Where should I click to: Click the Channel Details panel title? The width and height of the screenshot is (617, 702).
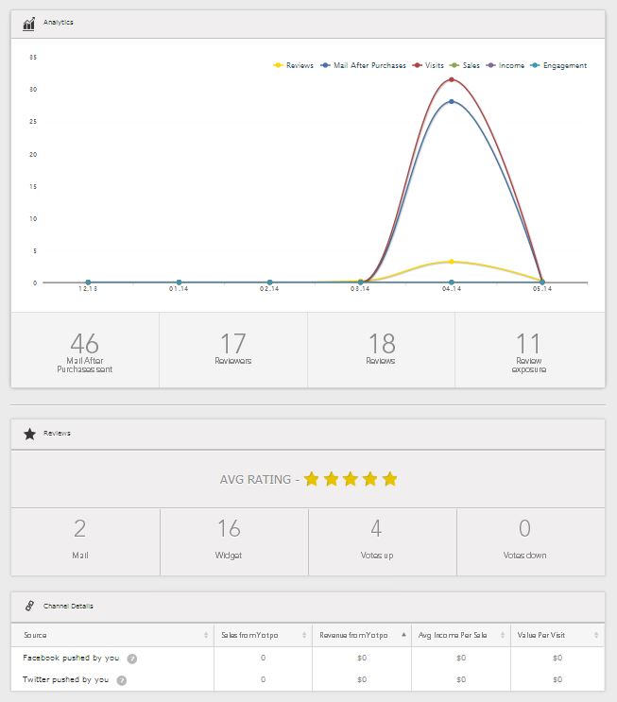(x=68, y=606)
